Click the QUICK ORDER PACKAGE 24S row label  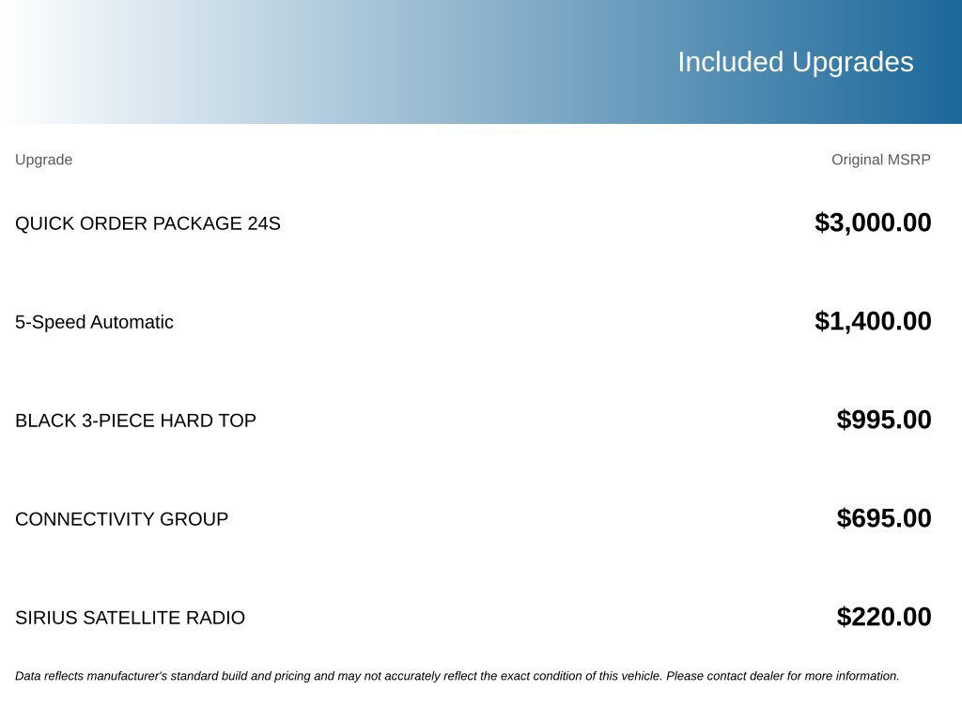point(147,223)
